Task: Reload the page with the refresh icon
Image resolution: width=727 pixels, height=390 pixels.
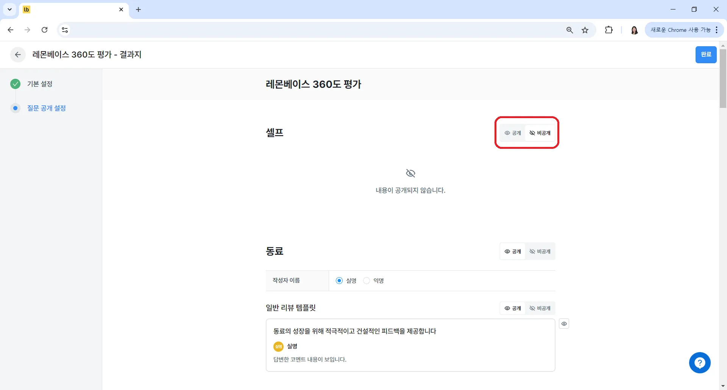Action: coord(45,30)
